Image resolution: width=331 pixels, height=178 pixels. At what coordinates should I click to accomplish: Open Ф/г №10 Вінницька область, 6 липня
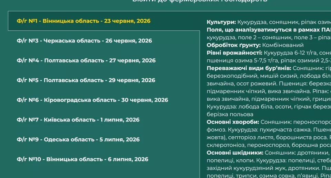(x=82, y=159)
